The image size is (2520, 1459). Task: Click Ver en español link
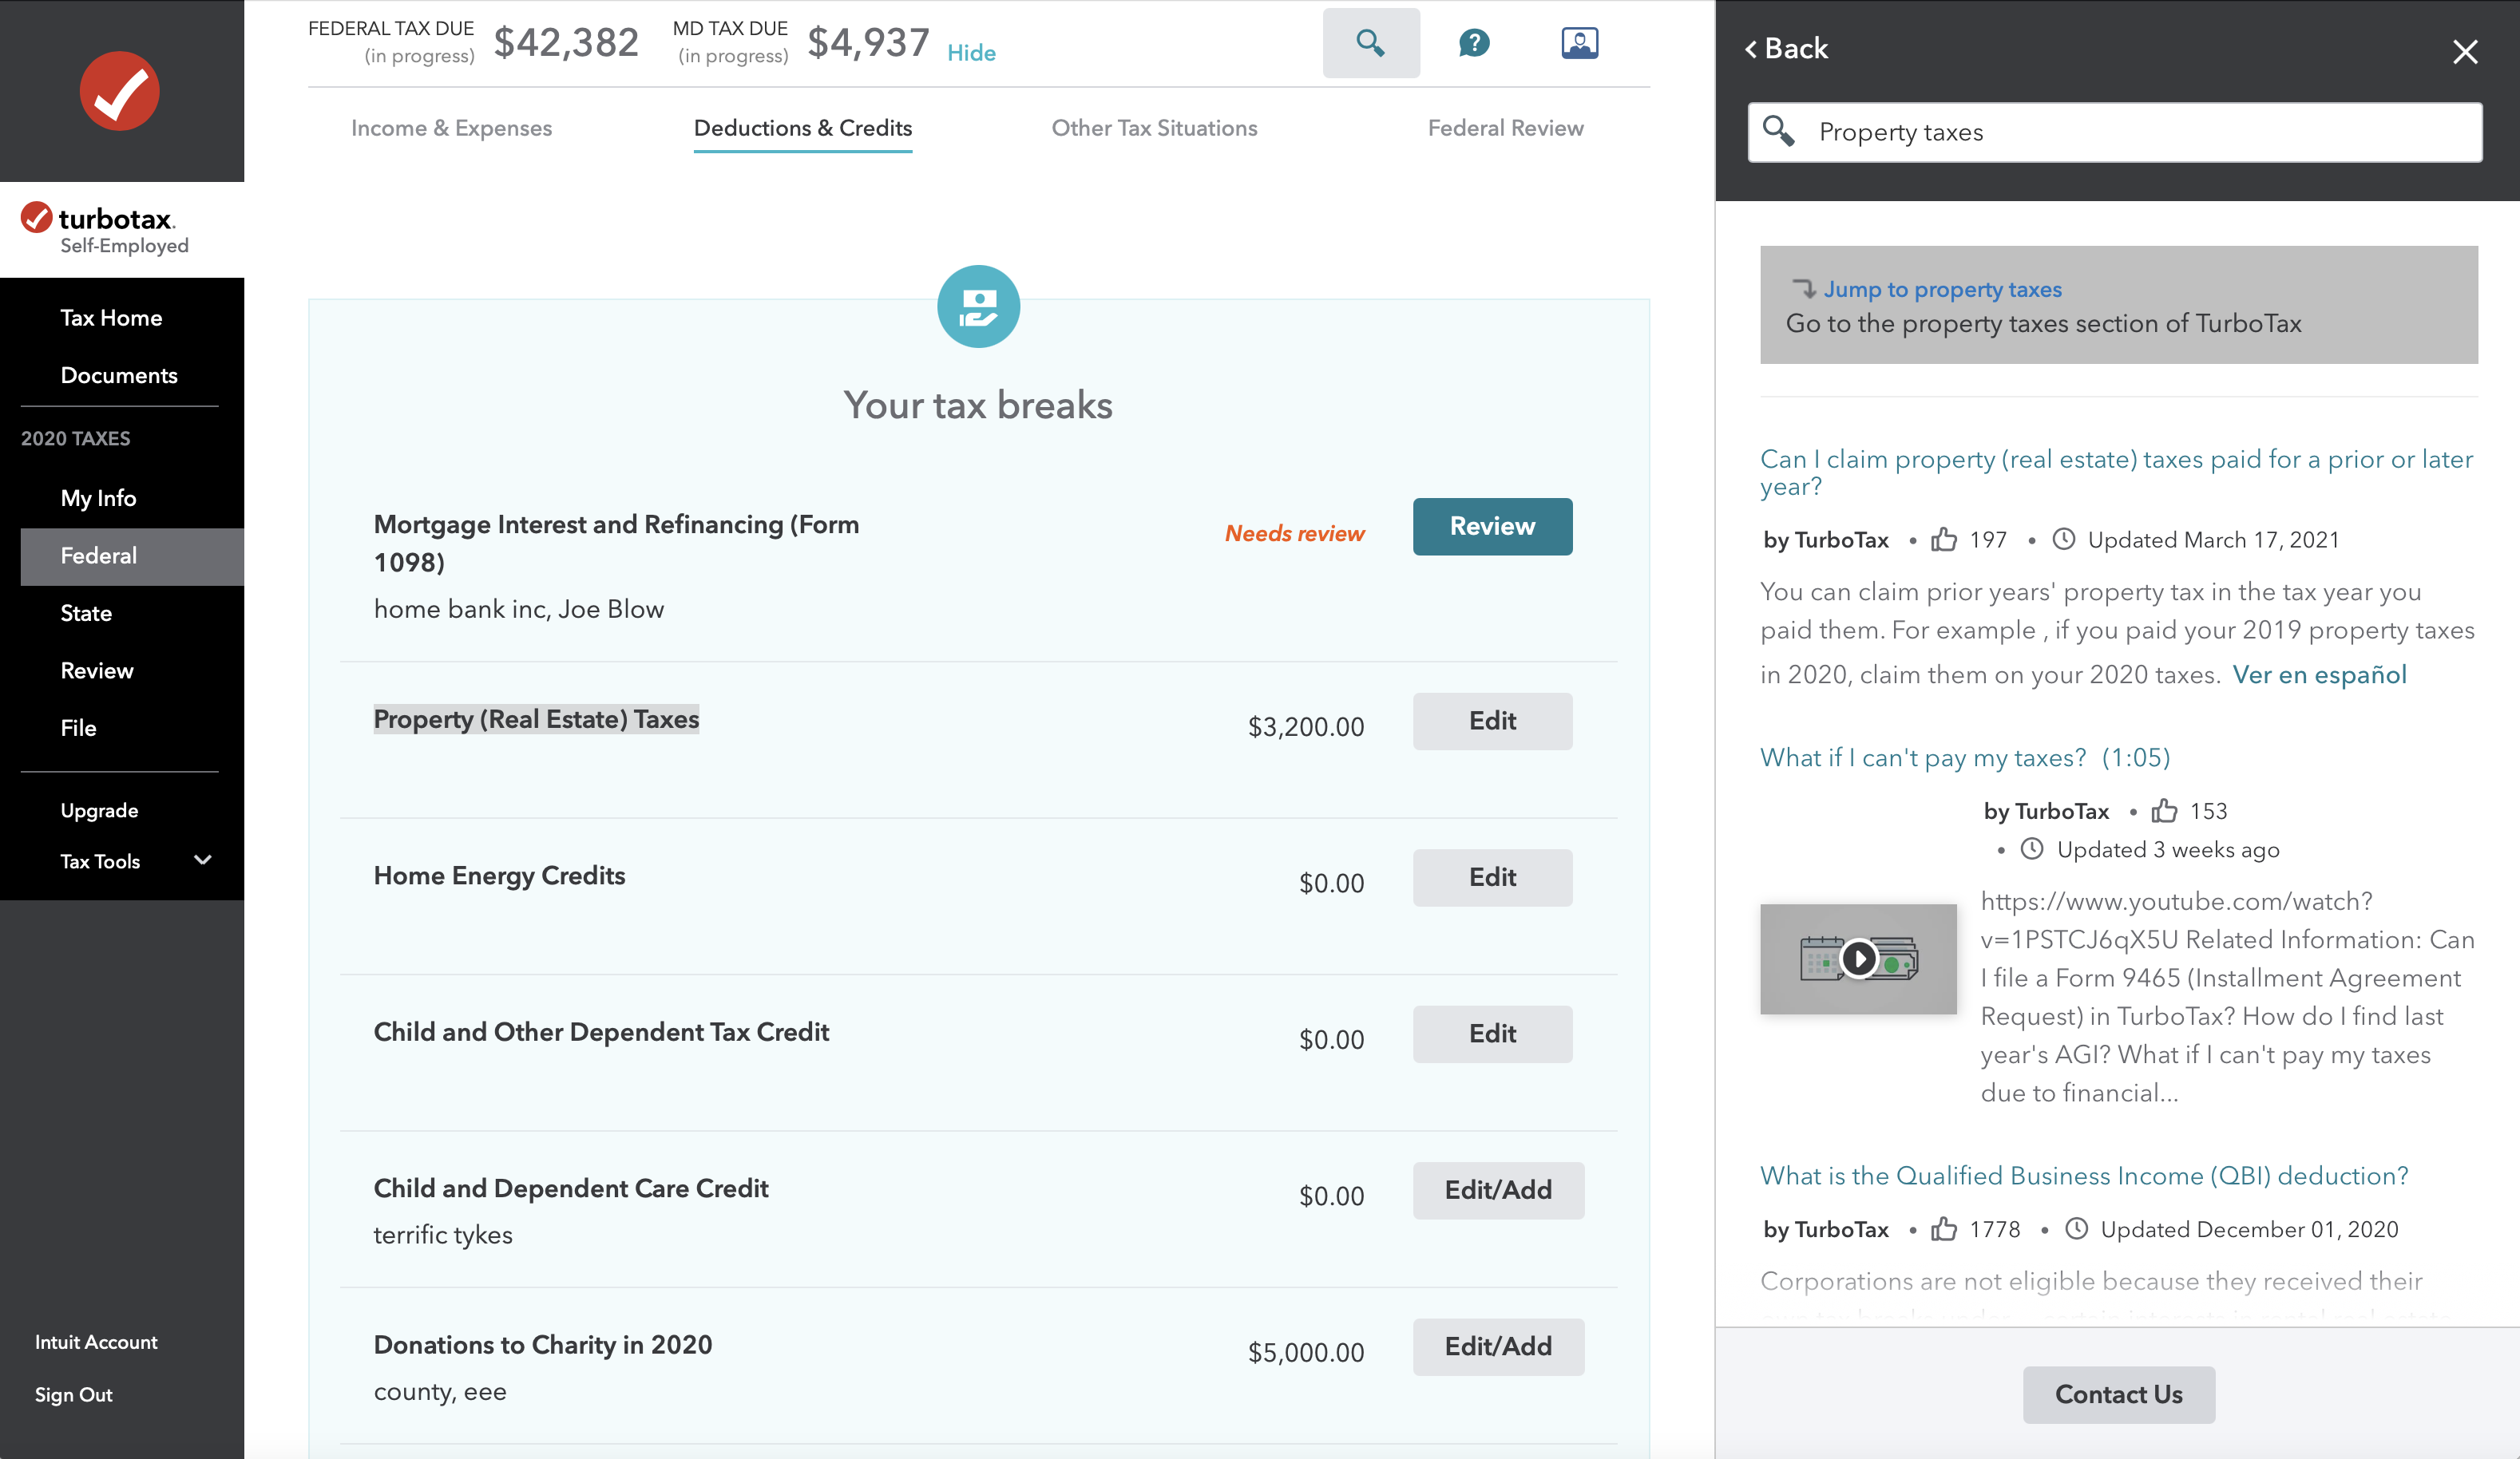pos(2319,674)
